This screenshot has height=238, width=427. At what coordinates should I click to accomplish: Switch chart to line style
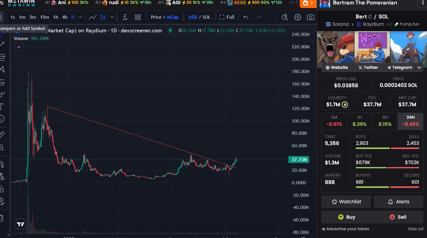click(x=93, y=17)
